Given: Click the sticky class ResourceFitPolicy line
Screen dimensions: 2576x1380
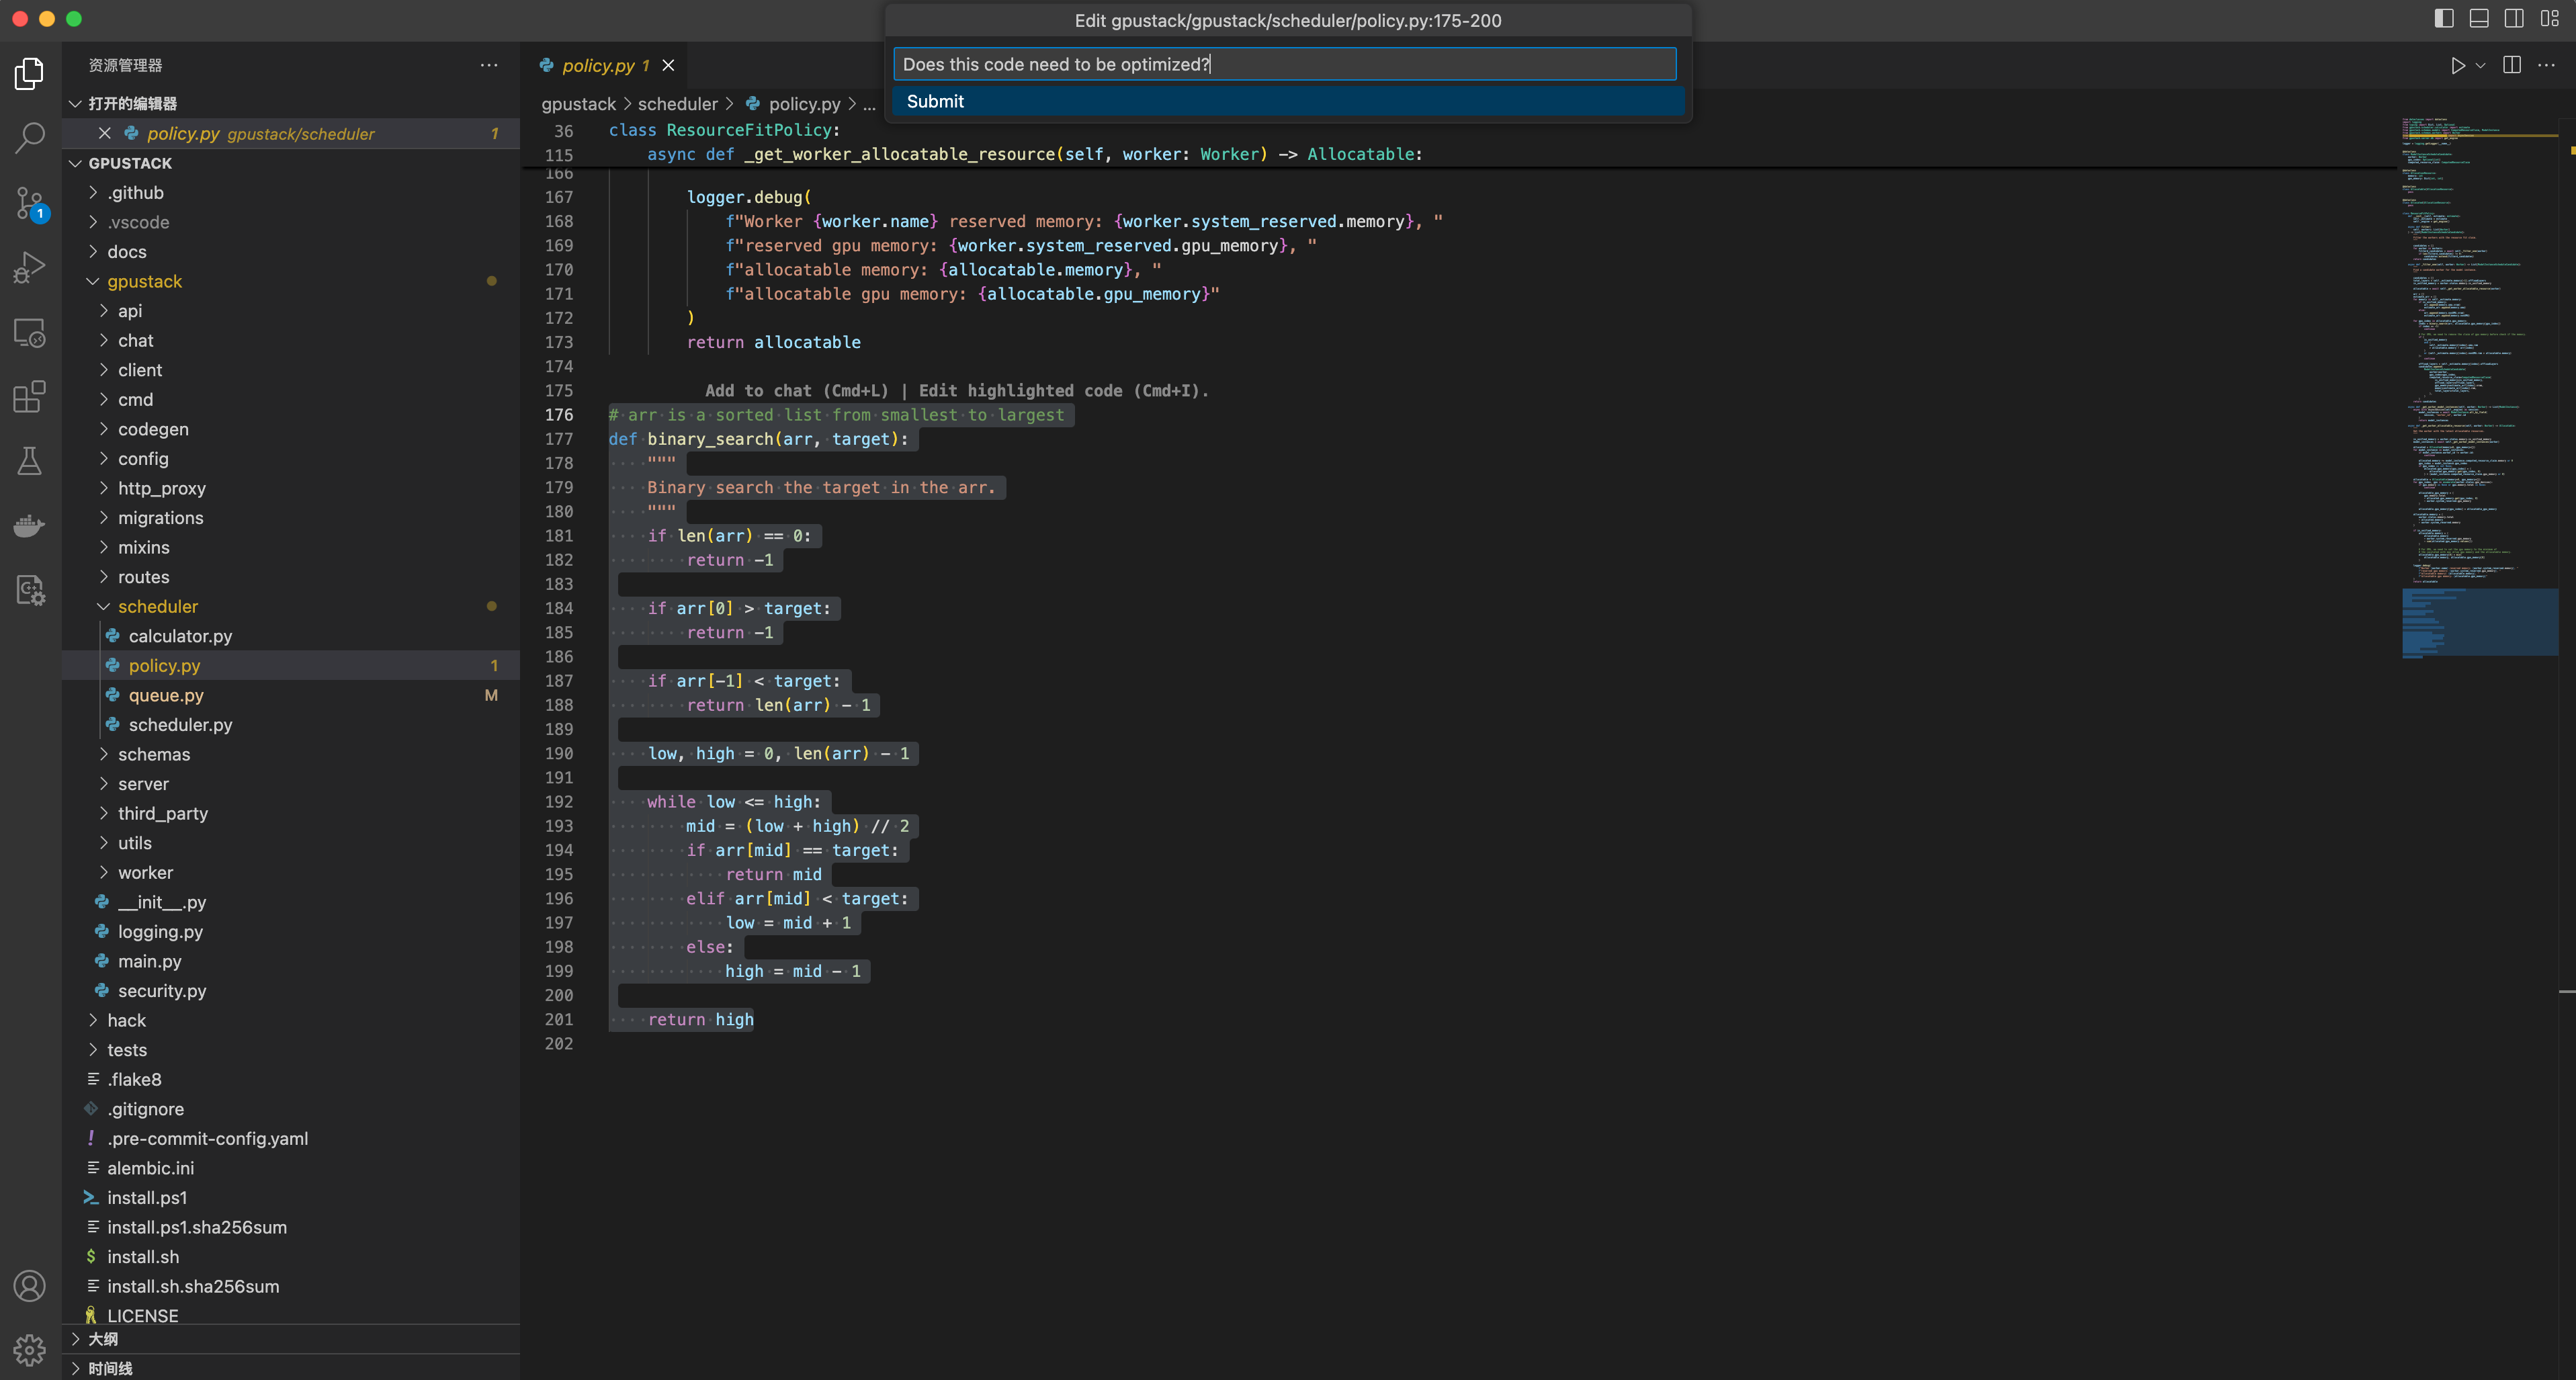Looking at the screenshot, I should 724,130.
